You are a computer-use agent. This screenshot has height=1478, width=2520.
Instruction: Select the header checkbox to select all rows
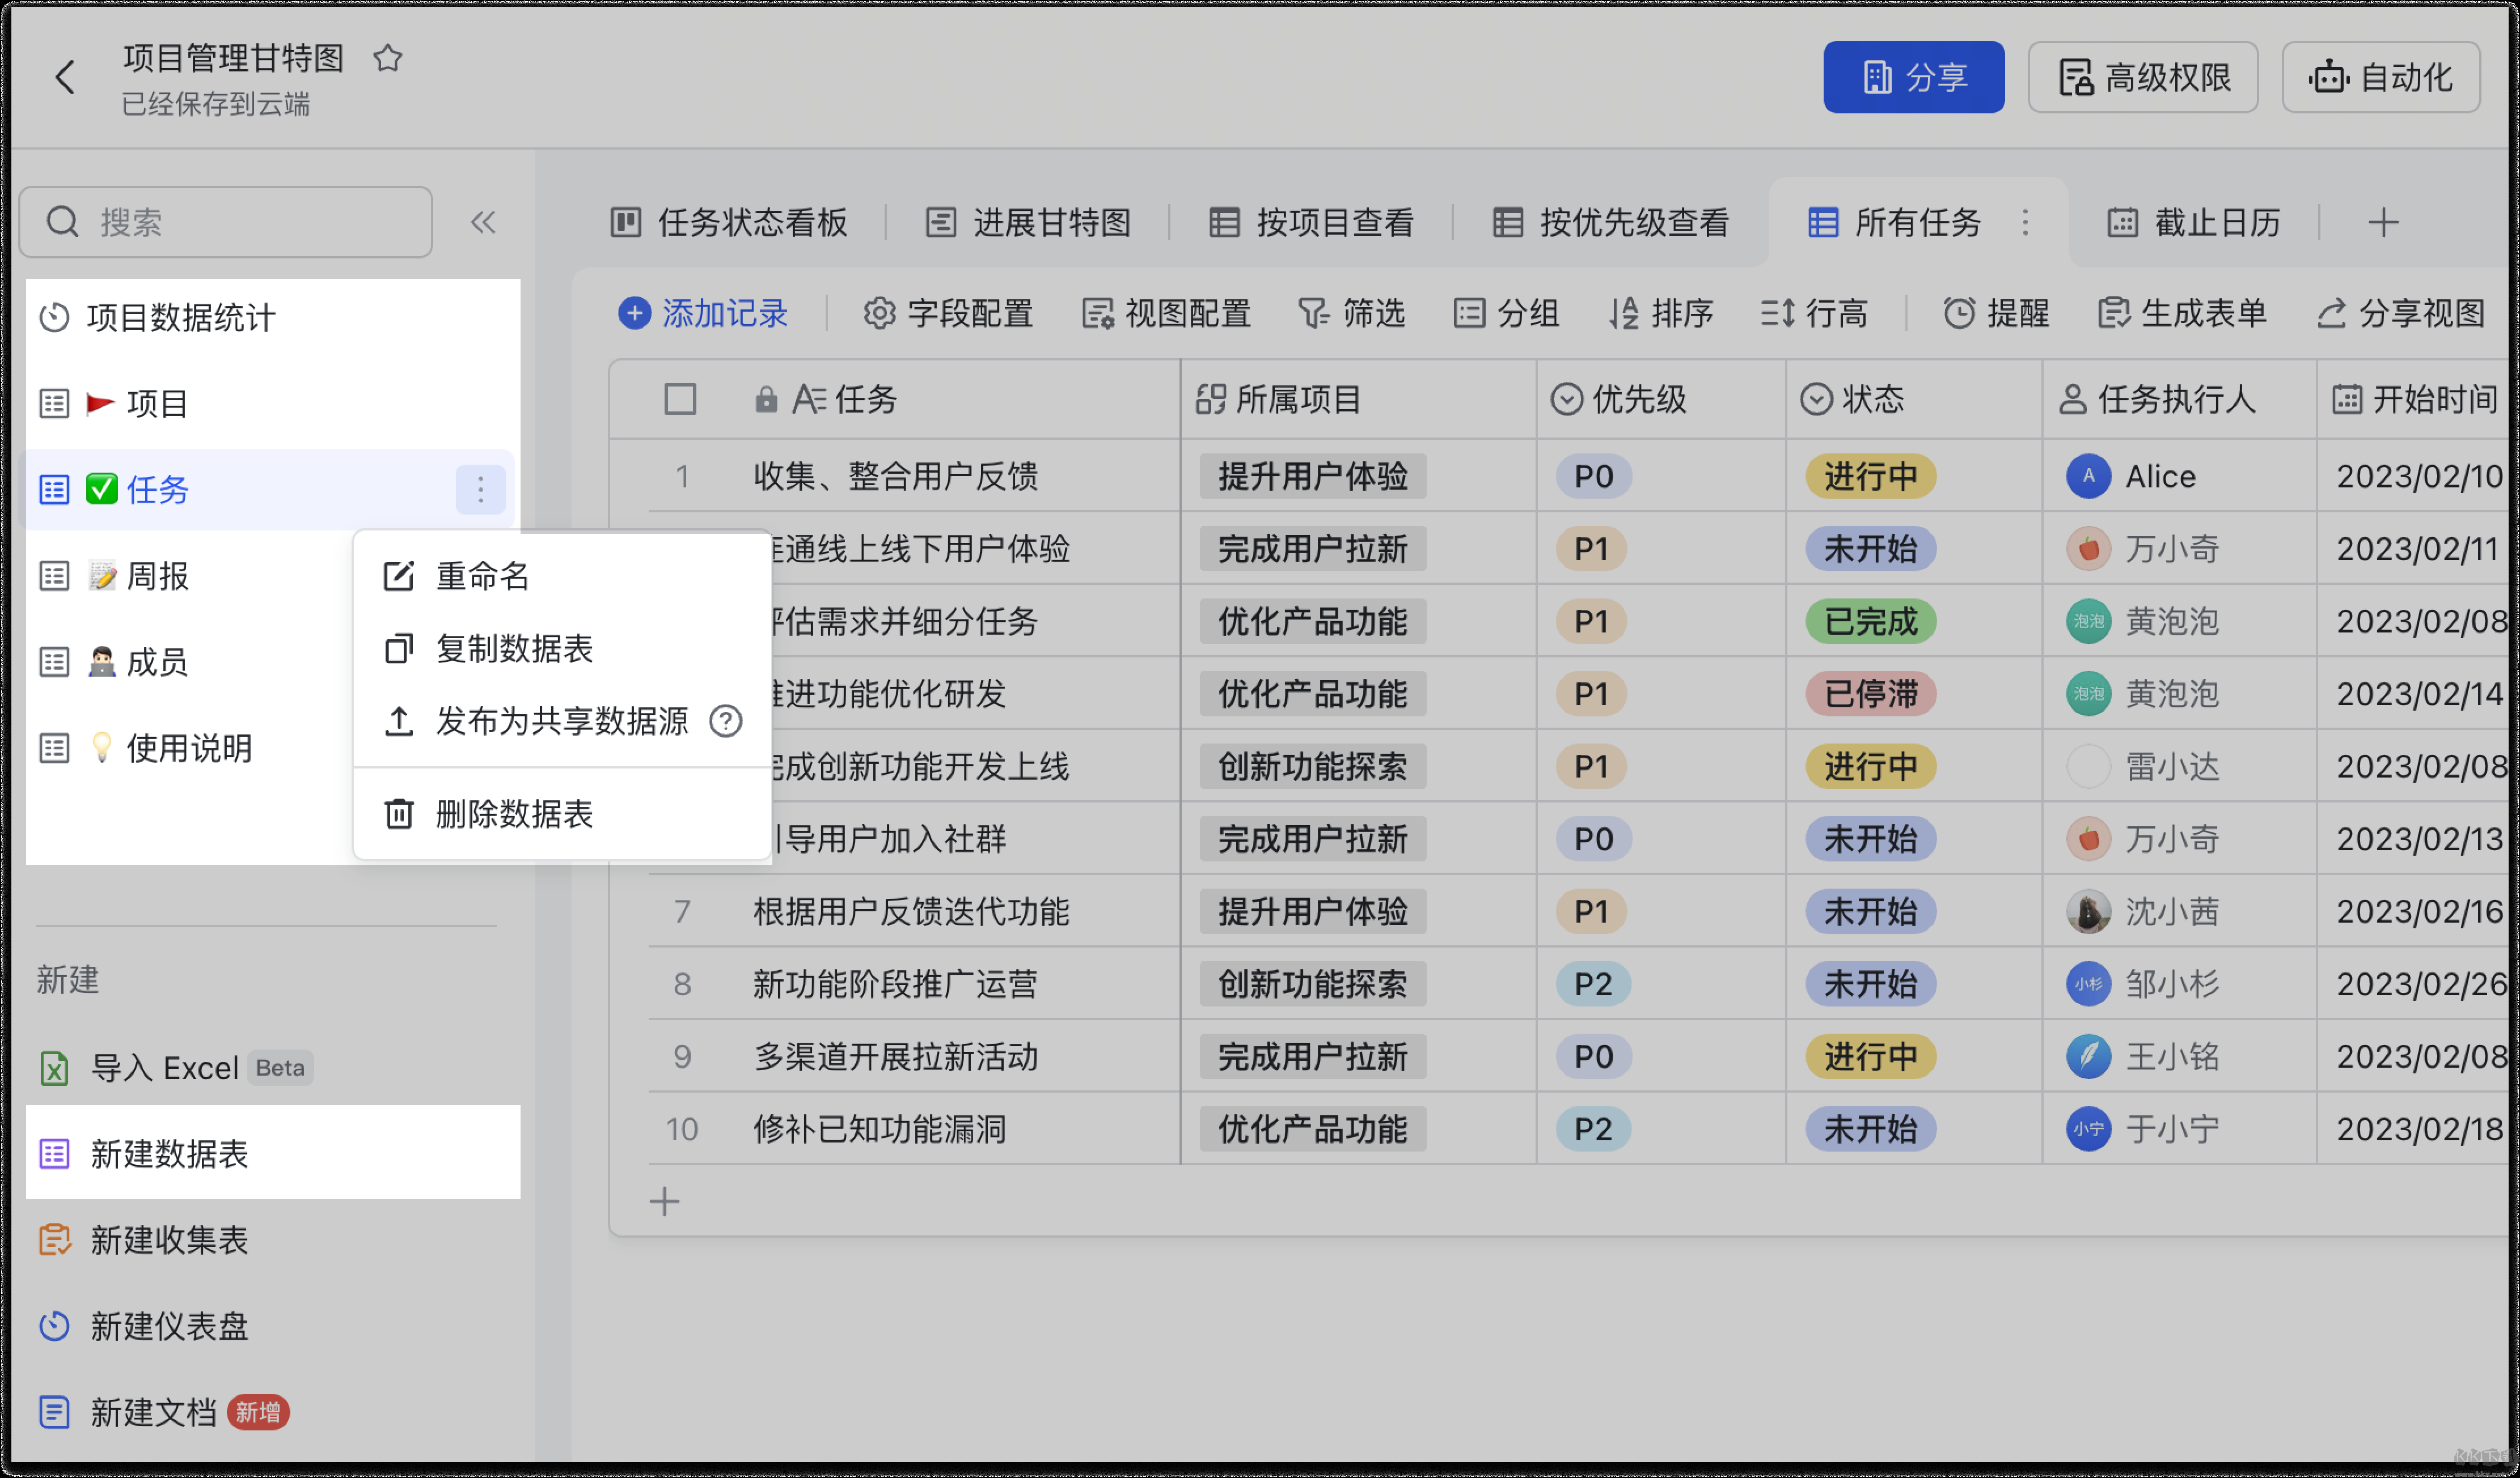[x=680, y=399]
